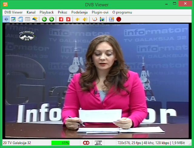Toggle the 4:3 aspect ratio indicator

coord(98,143)
